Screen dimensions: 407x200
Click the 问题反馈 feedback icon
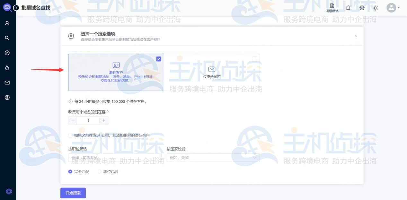coord(332,7)
